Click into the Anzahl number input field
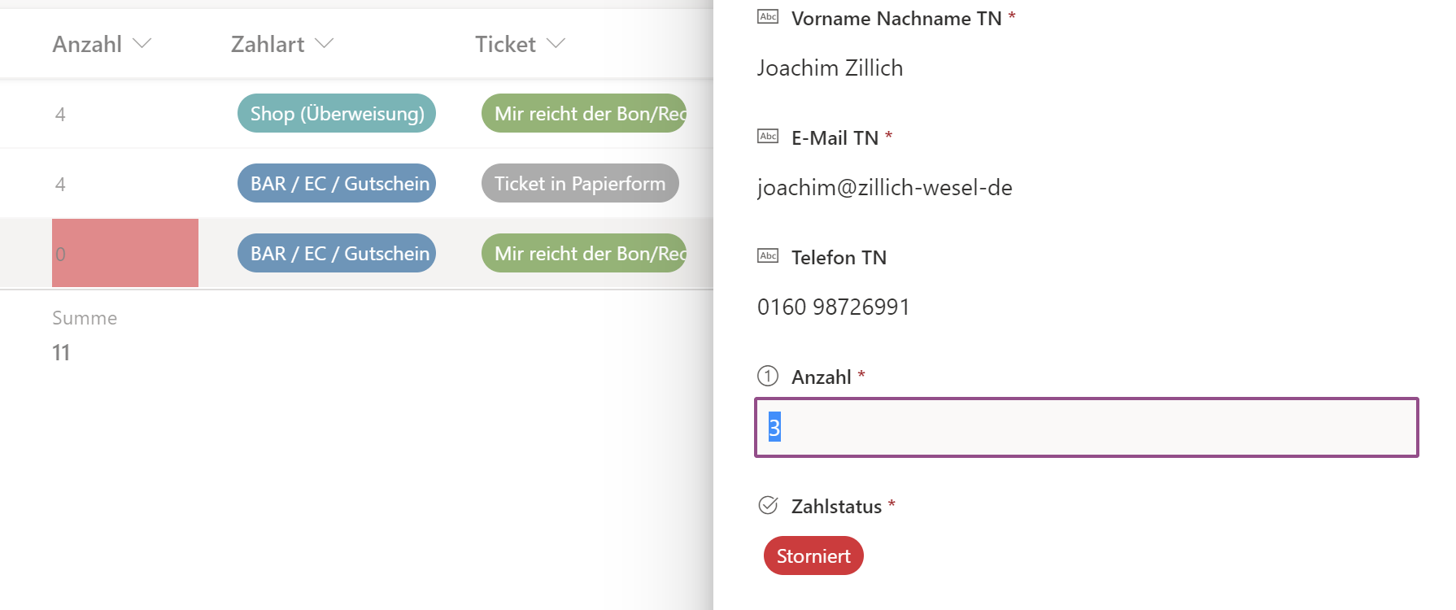The image size is (1456, 610). [x=1086, y=427]
